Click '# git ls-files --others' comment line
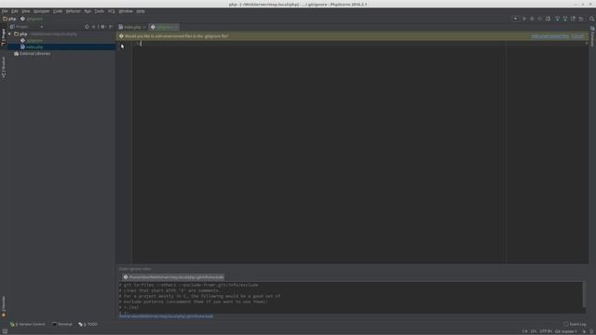The image size is (596, 335). [x=188, y=285]
